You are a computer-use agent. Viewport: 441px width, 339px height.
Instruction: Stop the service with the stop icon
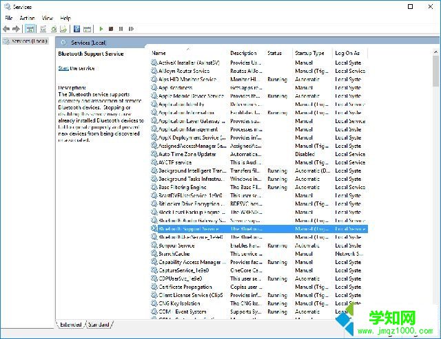click(x=111, y=29)
